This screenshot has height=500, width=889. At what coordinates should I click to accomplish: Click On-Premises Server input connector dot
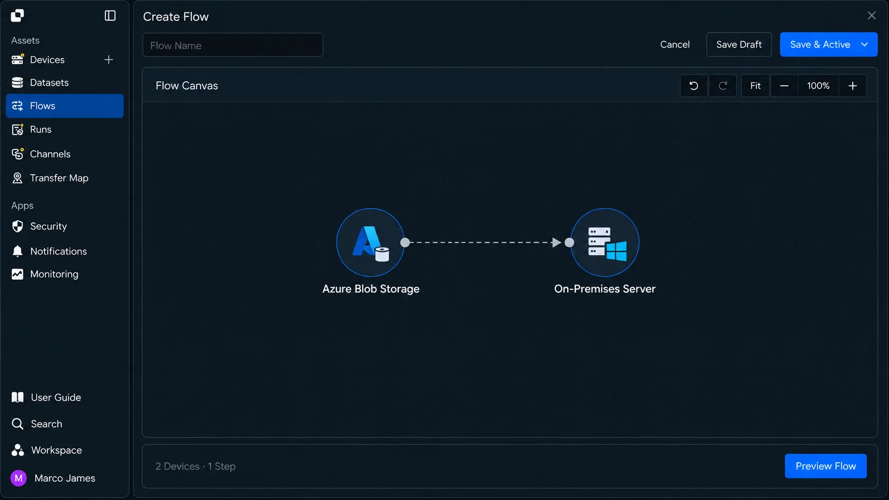point(569,242)
